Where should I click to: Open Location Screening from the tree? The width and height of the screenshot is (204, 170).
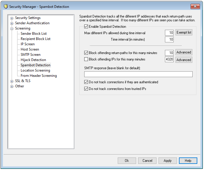(x=35, y=70)
